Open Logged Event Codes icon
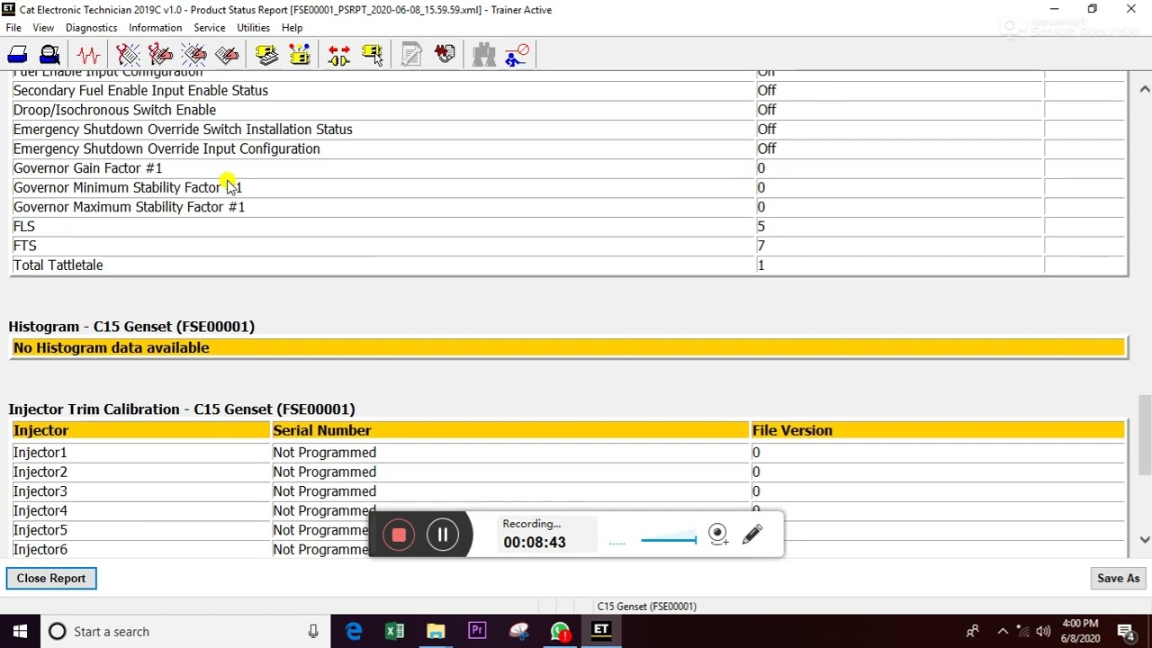The image size is (1152, 648). (227, 55)
